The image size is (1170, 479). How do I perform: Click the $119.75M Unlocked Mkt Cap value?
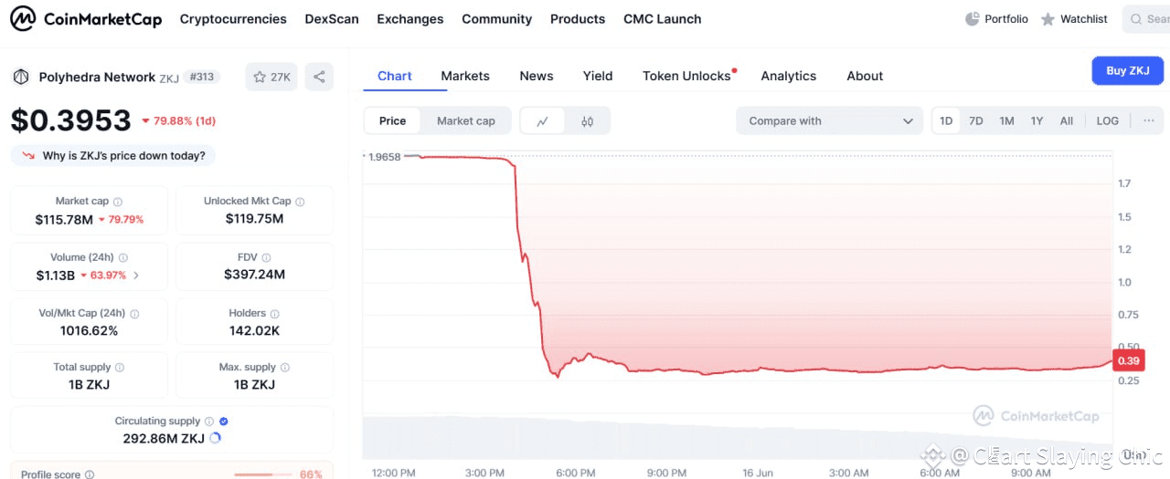254,219
